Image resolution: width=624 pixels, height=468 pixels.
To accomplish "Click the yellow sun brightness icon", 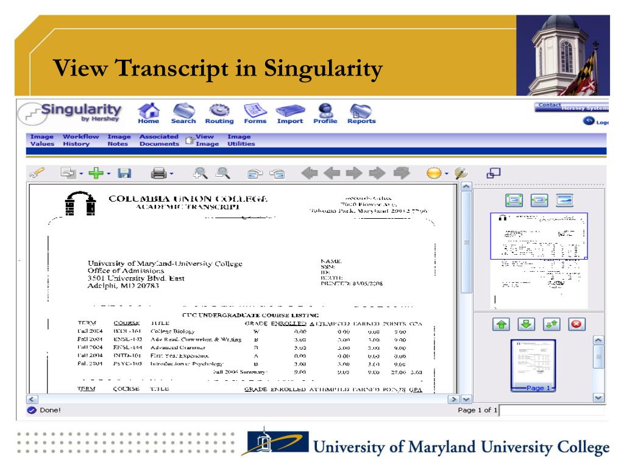I will tap(434, 173).
